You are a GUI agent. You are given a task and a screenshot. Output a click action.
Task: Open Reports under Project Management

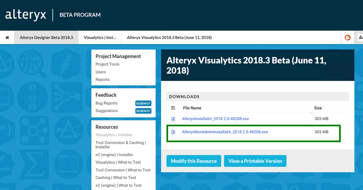[x=103, y=79]
